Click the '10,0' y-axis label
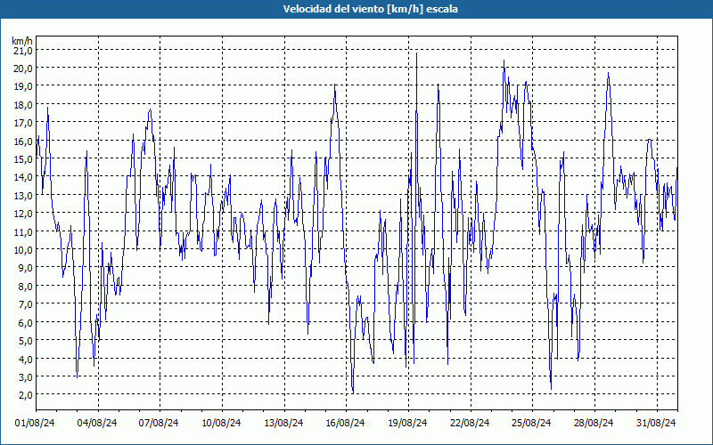 (x=23, y=250)
